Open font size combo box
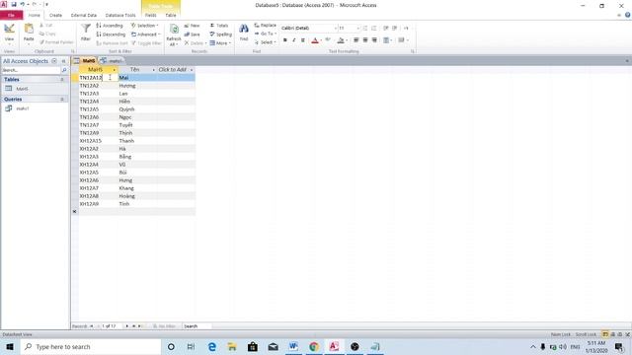The image size is (632, 355). 349,29
